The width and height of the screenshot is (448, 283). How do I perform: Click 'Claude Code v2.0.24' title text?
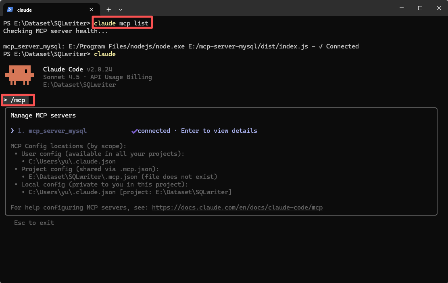point(77,69)
